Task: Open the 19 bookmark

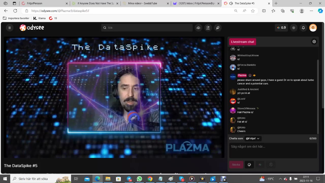Action: (53, 18)
